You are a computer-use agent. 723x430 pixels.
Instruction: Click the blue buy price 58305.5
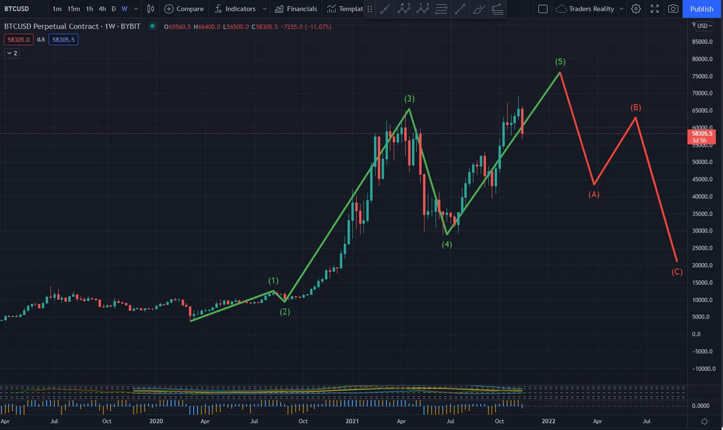[x=63, y=40]
